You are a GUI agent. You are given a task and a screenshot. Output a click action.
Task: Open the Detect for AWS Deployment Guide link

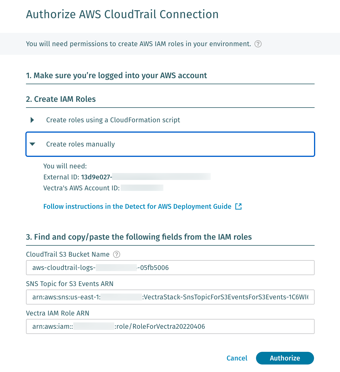(x=137, y=206)
